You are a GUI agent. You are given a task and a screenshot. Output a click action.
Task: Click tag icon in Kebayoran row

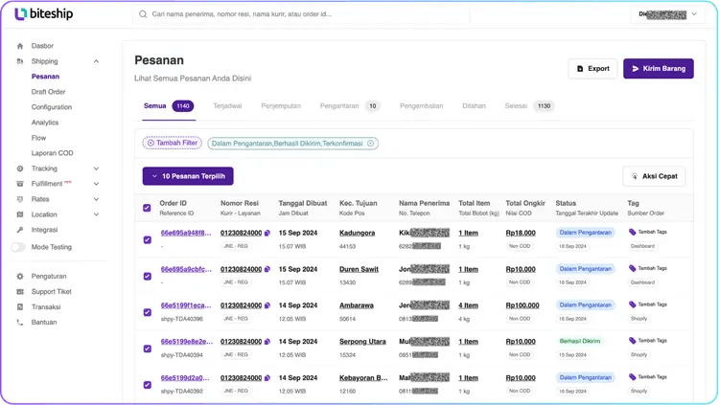click(x=633, y=376)
